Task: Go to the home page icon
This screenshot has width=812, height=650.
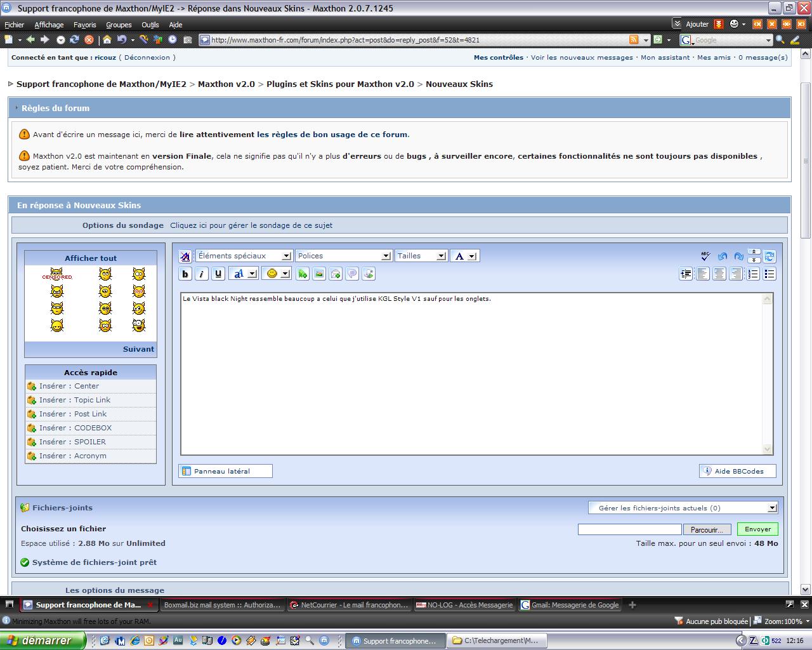Action: (x=107, y=39)
